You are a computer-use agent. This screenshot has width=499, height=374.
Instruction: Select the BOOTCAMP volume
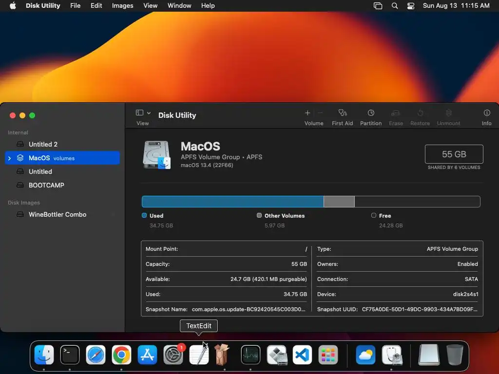coord(62,185)
